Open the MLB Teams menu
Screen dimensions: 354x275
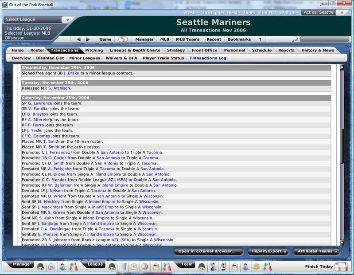pyautogui.click(x=187, y=39)
